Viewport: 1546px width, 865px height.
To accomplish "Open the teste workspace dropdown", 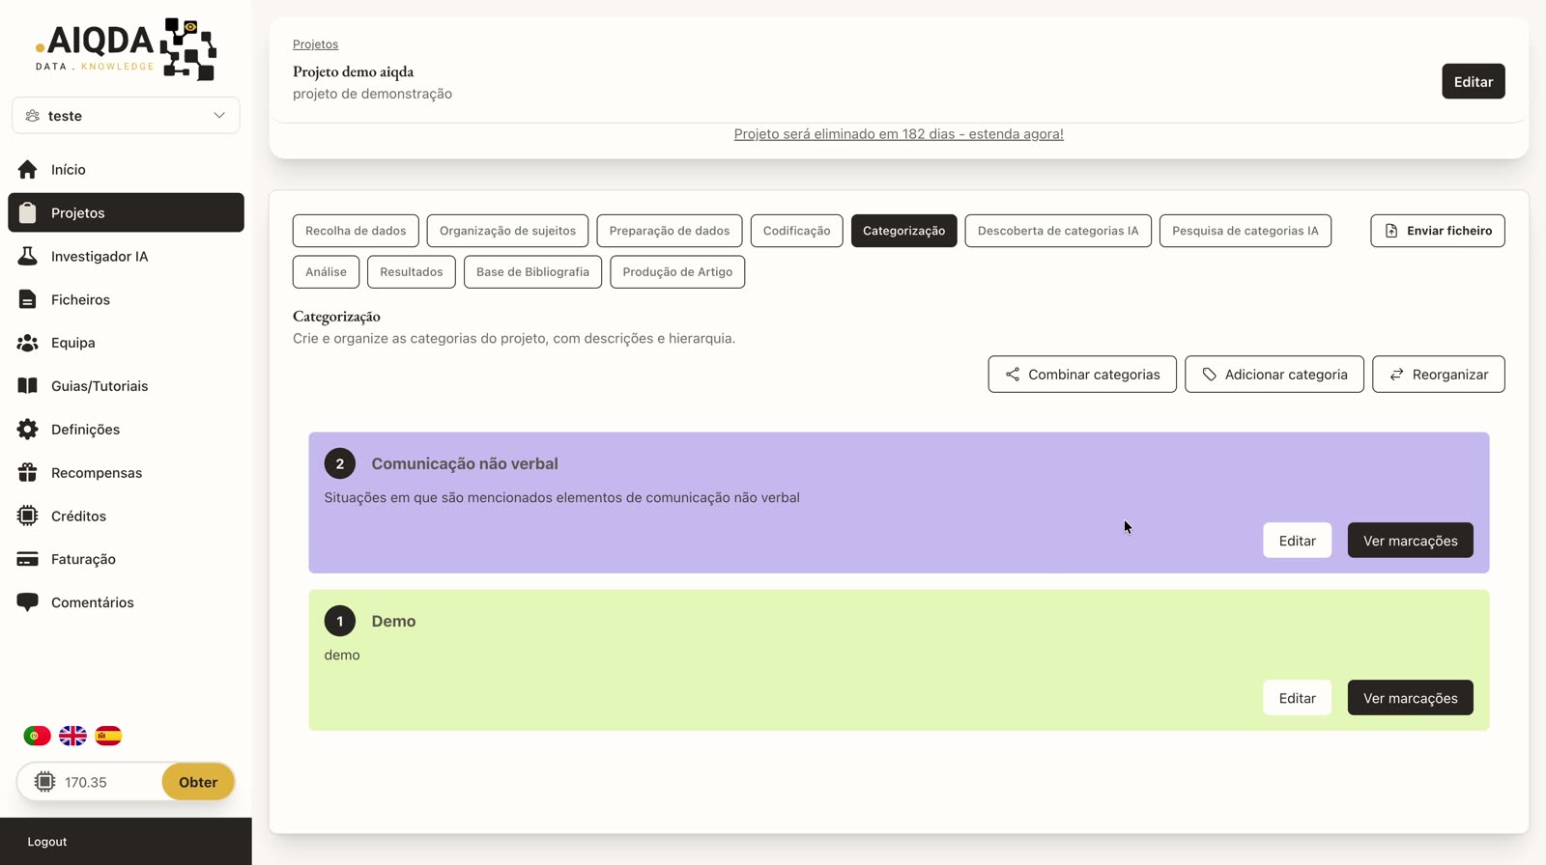I will coord(126,116).
